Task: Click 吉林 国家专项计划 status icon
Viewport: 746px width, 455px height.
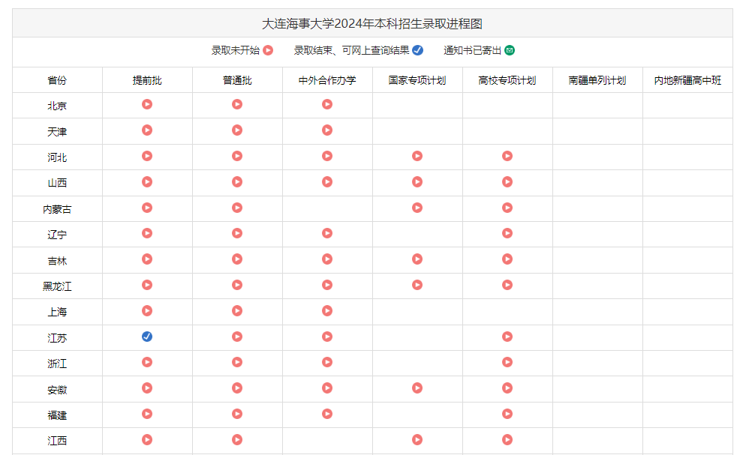Action: [x=417, y=259]
